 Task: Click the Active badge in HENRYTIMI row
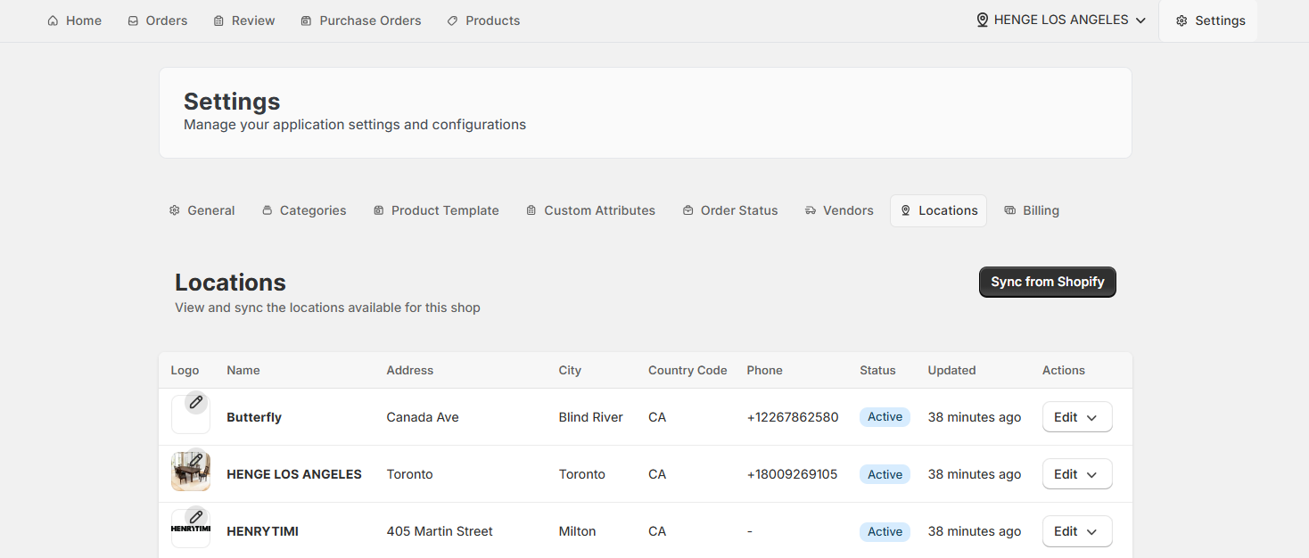pos(885,531)
